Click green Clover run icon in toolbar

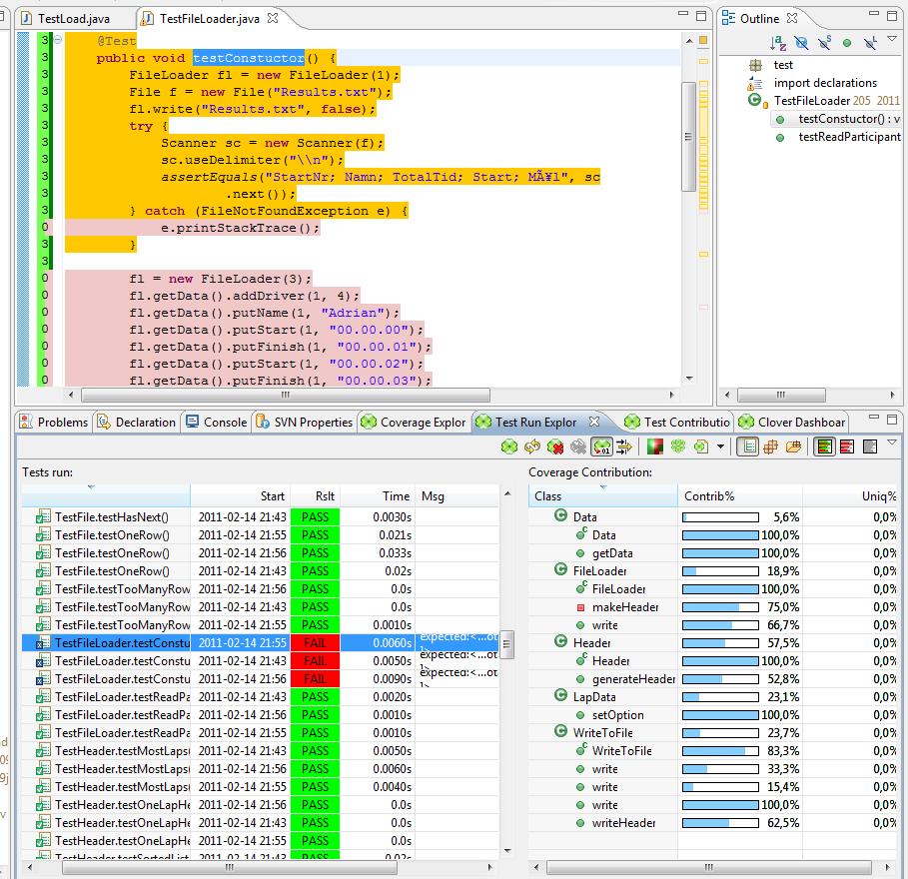click(509, 446)
